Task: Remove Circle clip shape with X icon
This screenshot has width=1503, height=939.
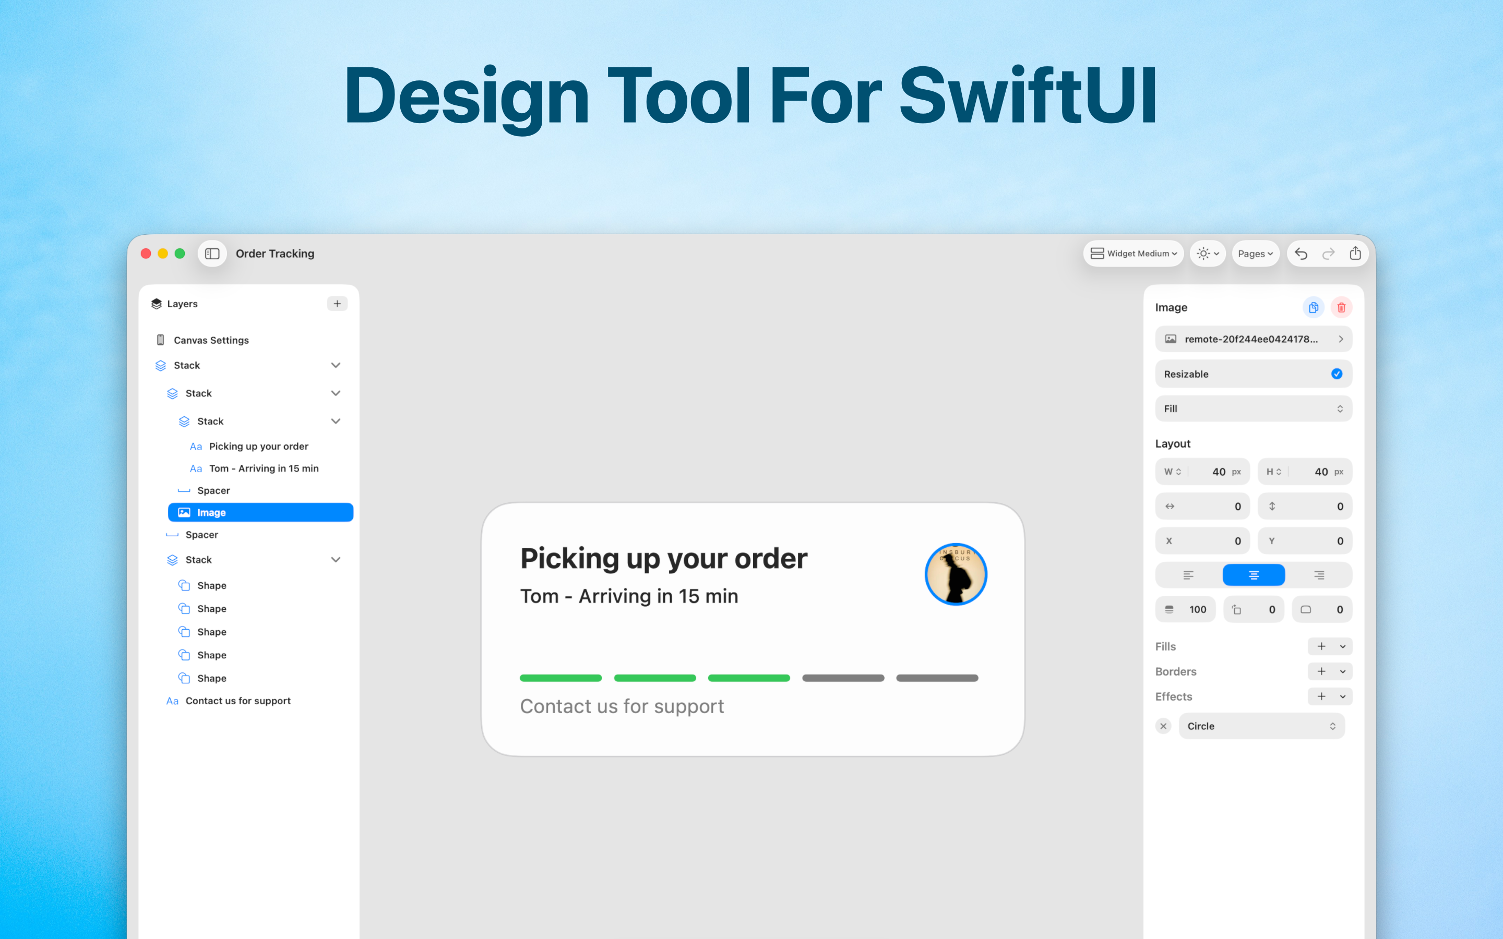Action: pyautogui.click(x=1163, y=726)
